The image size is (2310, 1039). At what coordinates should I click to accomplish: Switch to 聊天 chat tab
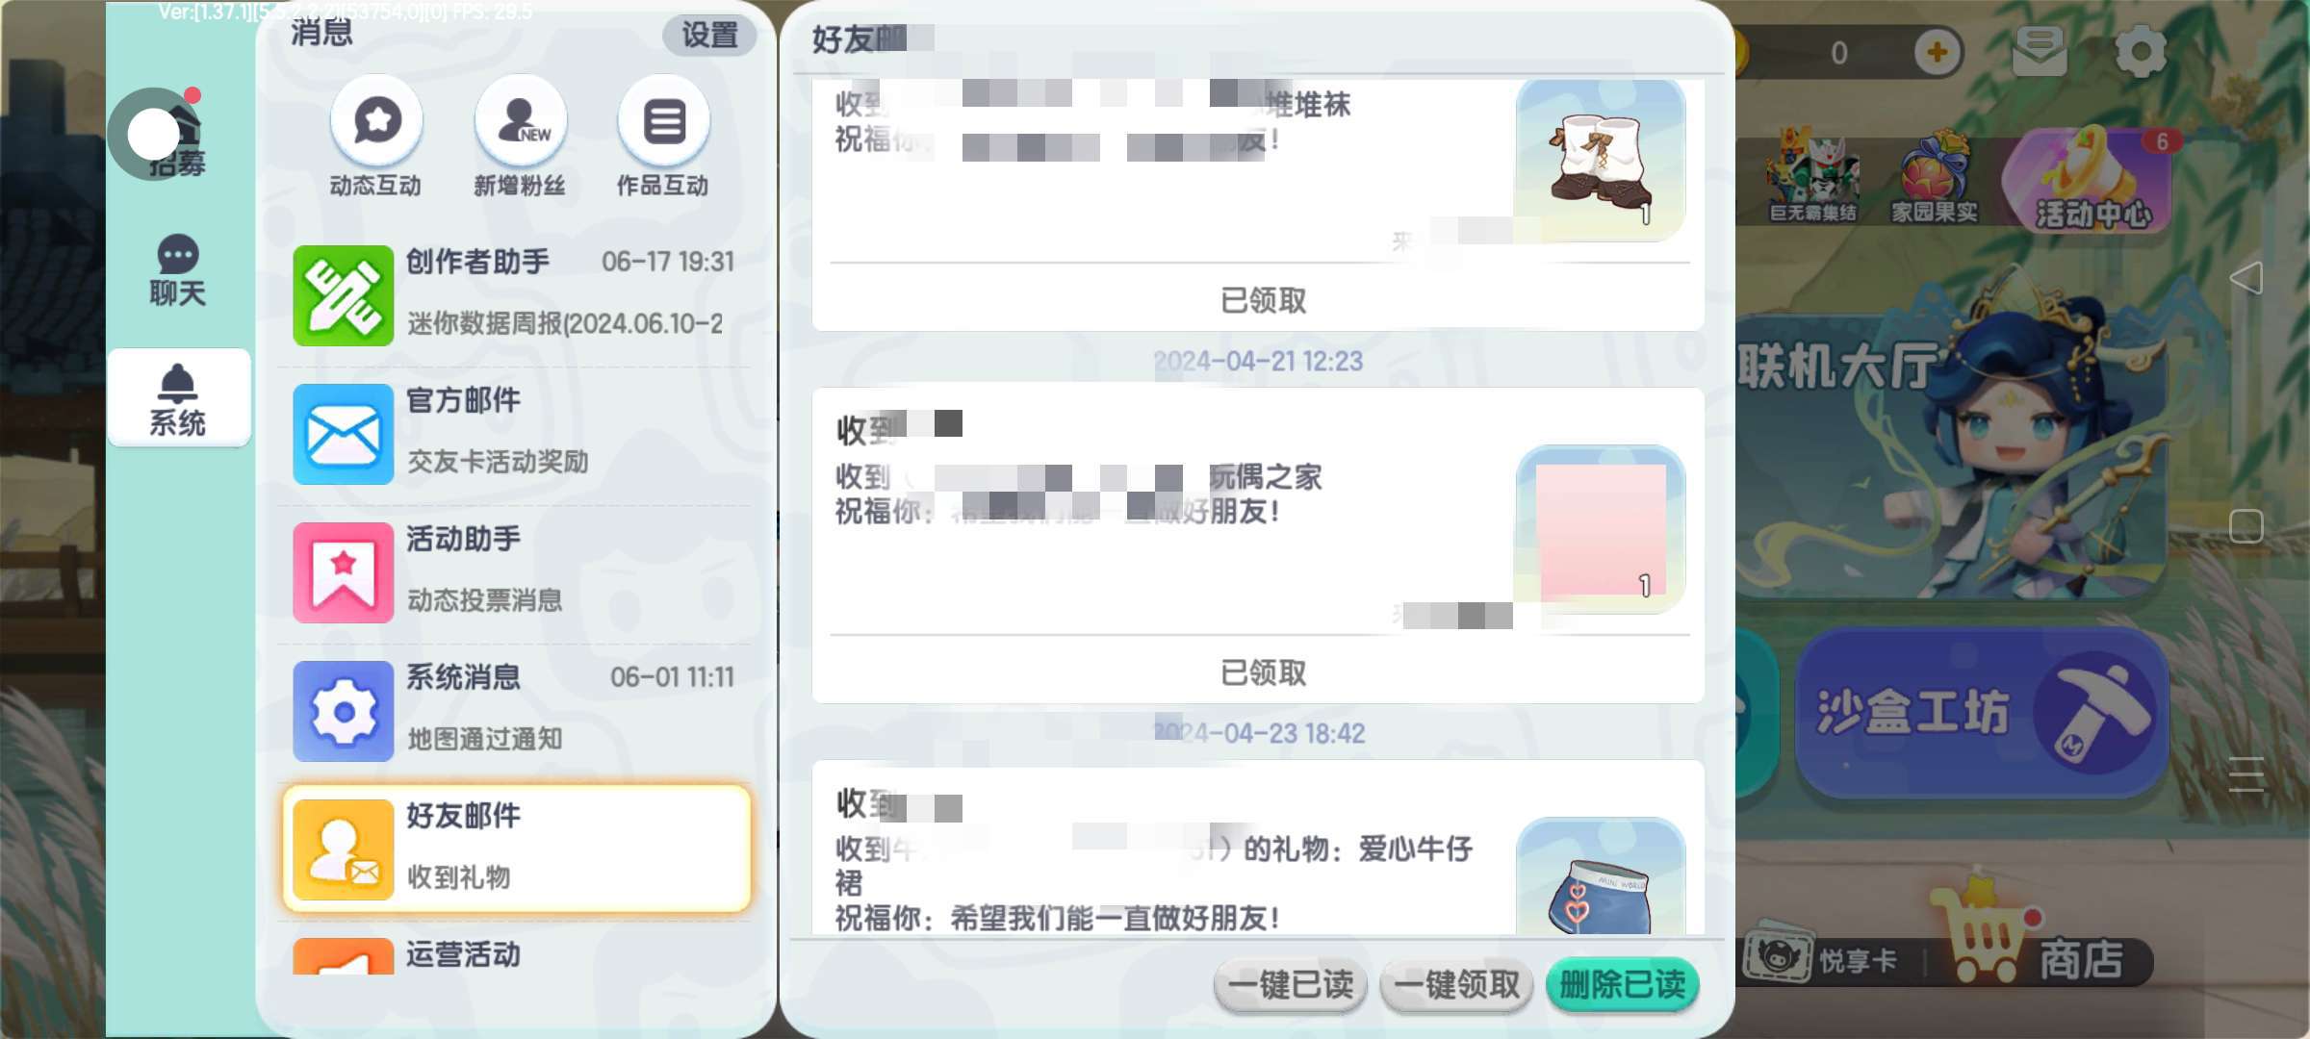(178, 271)
